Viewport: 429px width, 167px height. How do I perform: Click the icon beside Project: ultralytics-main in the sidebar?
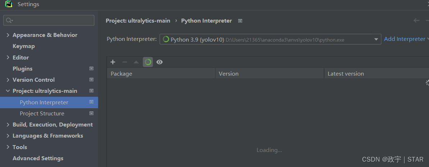(x=92, y=91)
